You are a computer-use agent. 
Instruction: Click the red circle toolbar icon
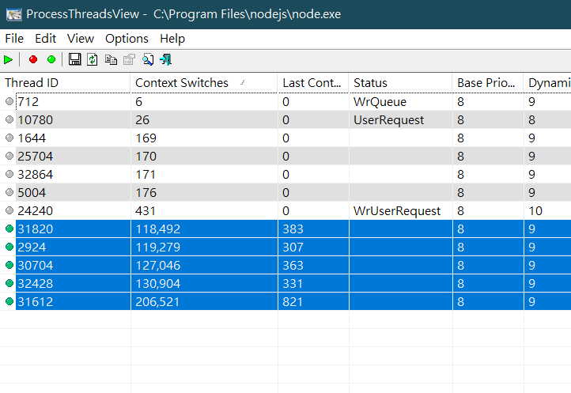(x=33, y=59)
